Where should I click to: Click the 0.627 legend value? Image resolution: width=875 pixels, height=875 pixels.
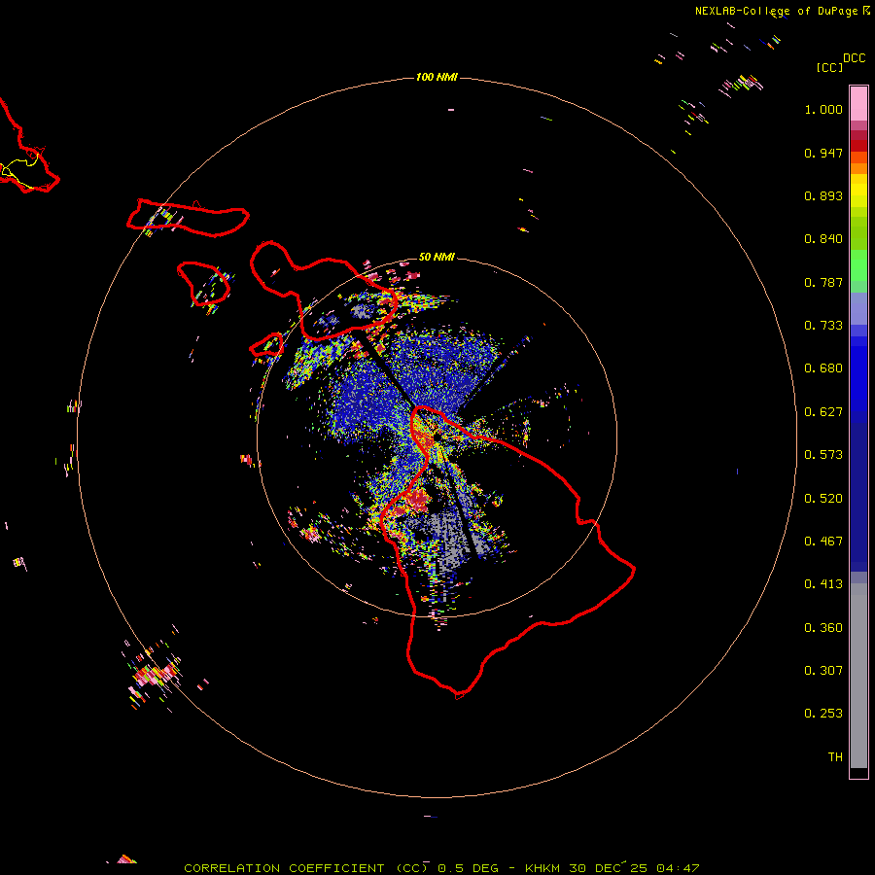pos(823,412)
